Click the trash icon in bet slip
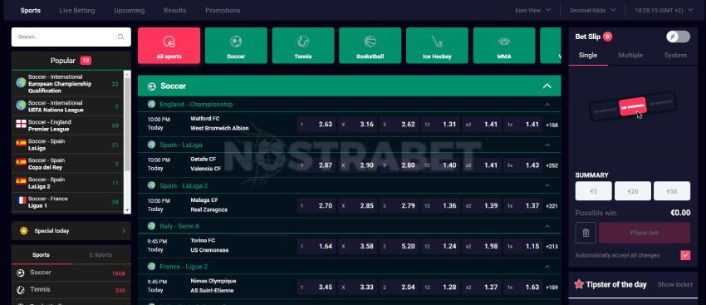 (x=586, y=233)
